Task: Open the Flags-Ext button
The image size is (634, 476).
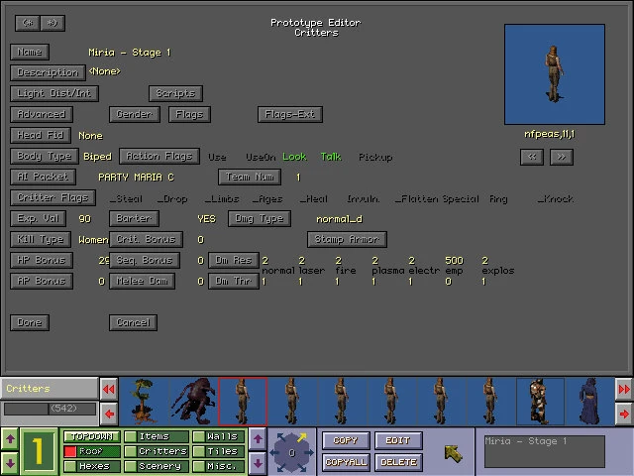Action: pos(290,114)
